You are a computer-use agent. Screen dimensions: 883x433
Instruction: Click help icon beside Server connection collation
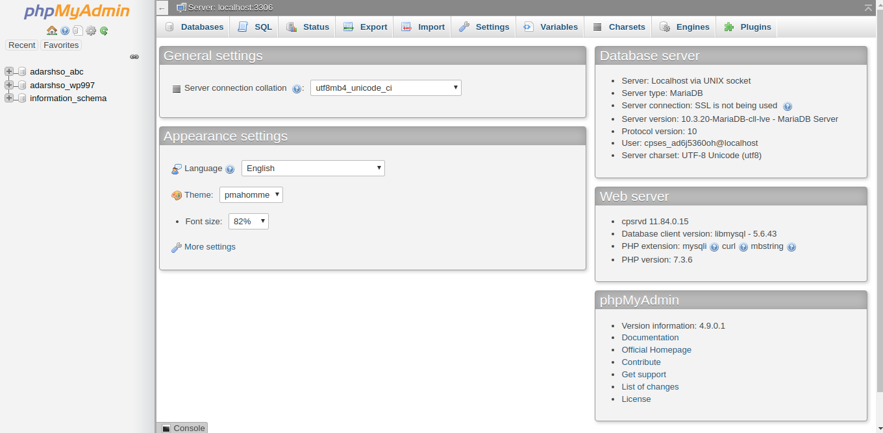(297, 89)
